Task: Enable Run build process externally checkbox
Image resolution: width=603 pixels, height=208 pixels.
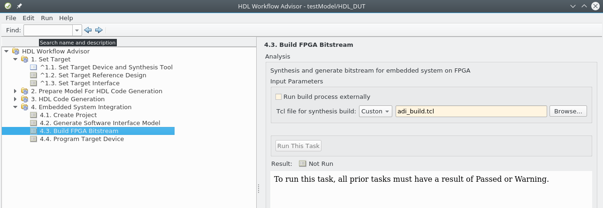Action: point(279,97)
